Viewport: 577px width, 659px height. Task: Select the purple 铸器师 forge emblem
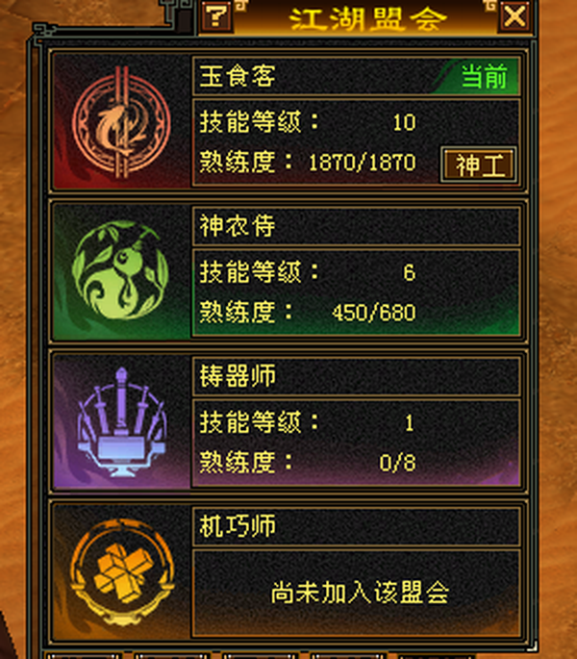click(x=121, y=421)
